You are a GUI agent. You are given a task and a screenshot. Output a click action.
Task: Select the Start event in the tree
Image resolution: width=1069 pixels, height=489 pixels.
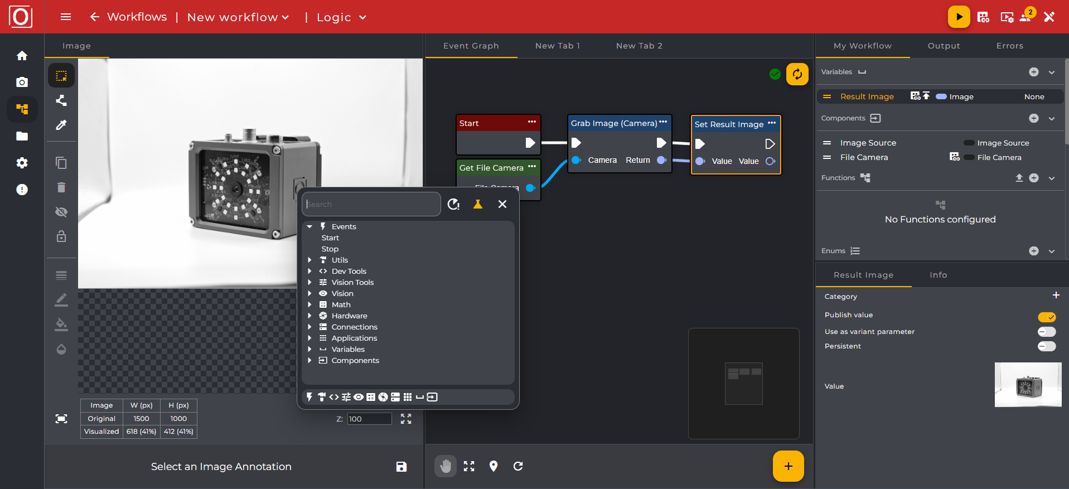[x=330, y=238]
